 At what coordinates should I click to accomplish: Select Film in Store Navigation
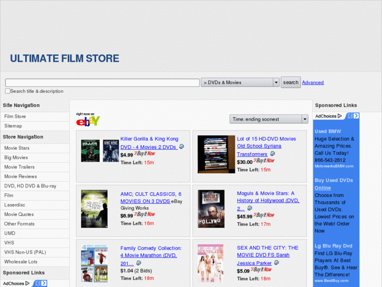click(9, 195)
